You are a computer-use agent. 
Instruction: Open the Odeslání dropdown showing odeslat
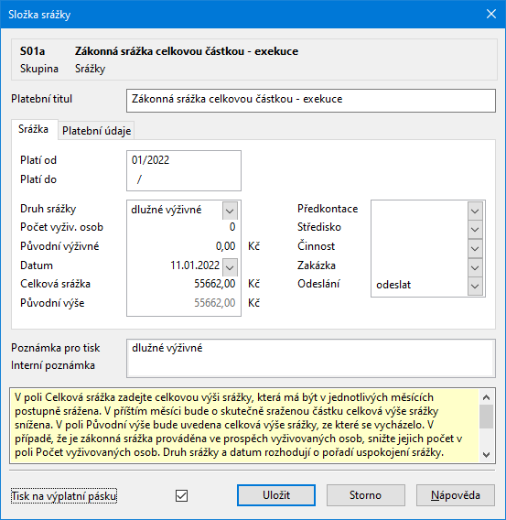click(475, 286)
